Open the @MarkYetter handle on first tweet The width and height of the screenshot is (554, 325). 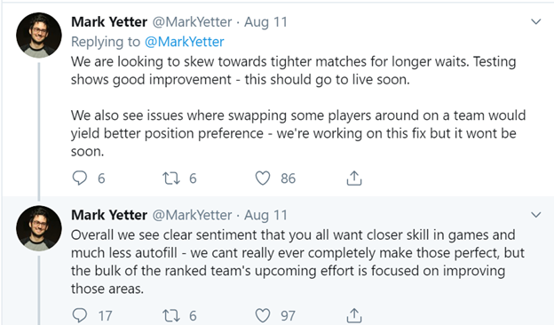[192, 22]
